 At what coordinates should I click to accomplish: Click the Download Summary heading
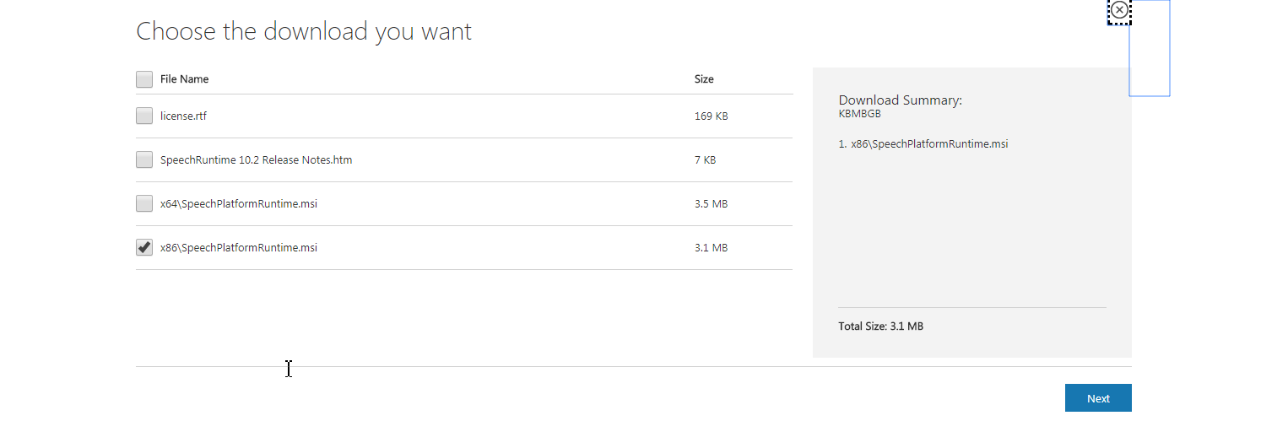click(900, 100)
